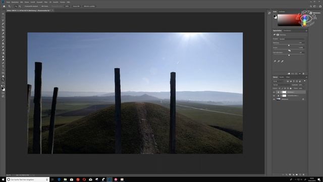Select the Rectangle shape tool
This screenshot has width=323, height=182.
tap(3, 73)
